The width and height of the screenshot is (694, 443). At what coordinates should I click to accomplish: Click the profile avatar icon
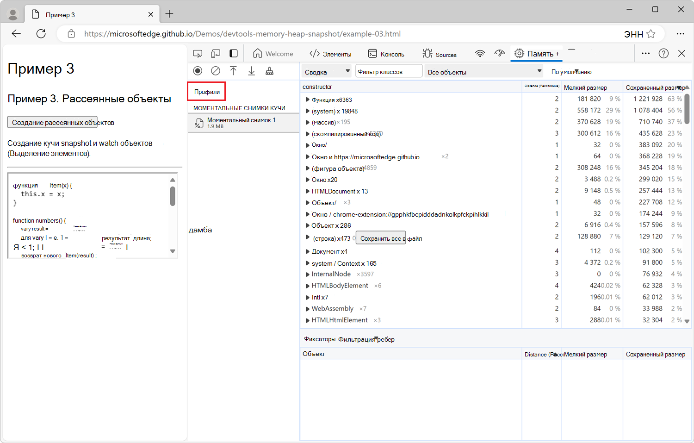point(13,15)
